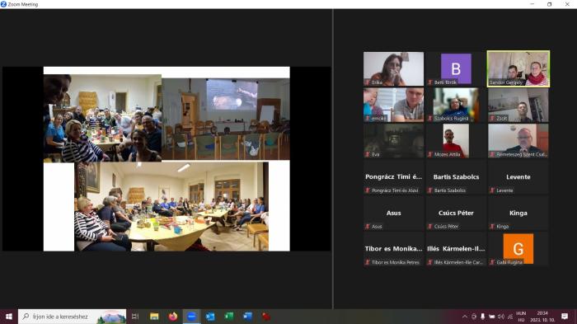Open Excel from the taskbar
The width and height of the screenshot is (577, 324).
(229, 317)
